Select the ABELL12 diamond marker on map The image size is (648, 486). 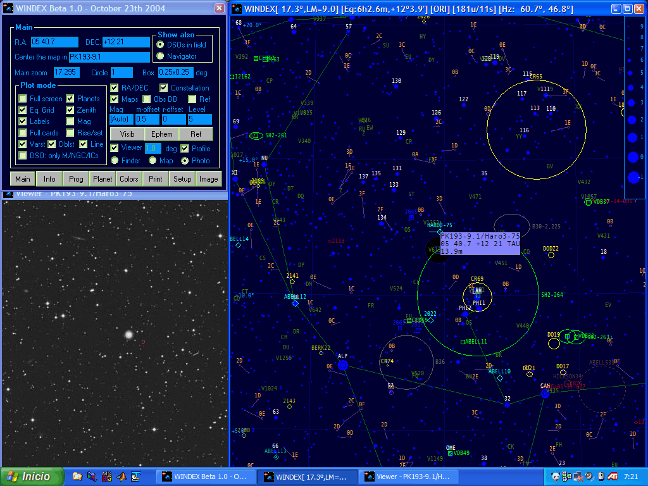(295, 303)
